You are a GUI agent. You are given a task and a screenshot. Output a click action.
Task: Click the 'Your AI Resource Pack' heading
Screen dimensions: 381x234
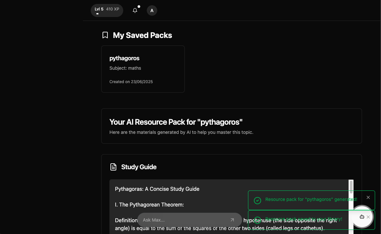[176, 122]
